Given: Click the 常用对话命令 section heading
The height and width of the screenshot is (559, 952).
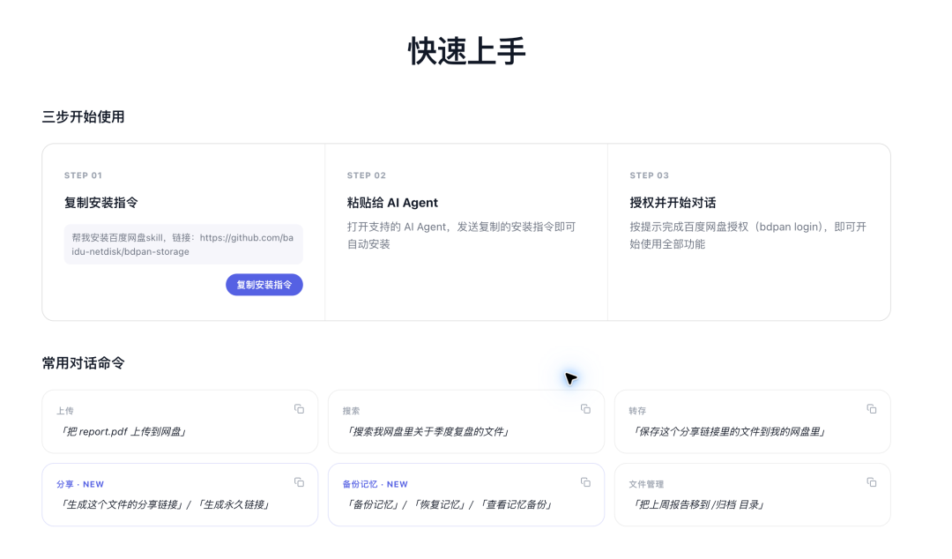Looking at the screenshot, I should (x=83, y=362).
